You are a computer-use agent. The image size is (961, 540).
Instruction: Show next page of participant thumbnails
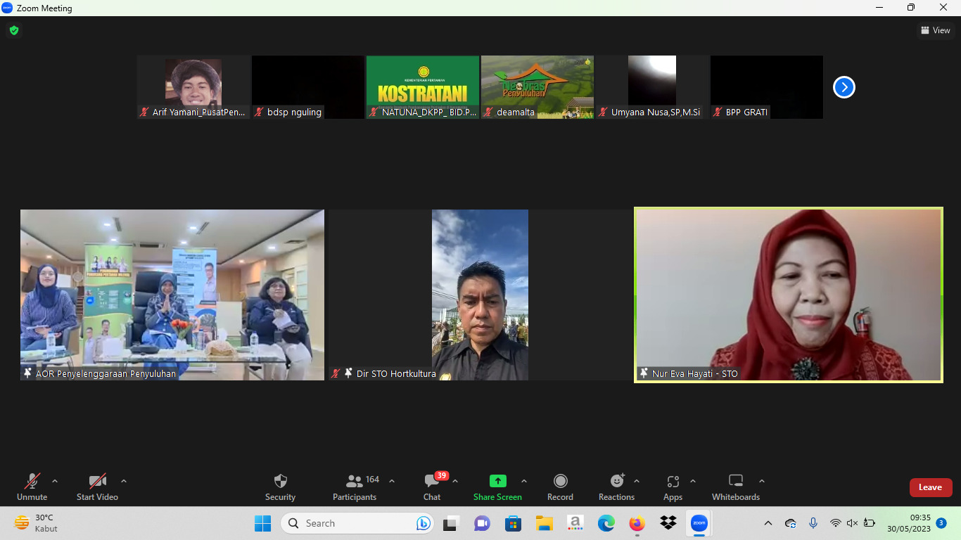(844, 87)
